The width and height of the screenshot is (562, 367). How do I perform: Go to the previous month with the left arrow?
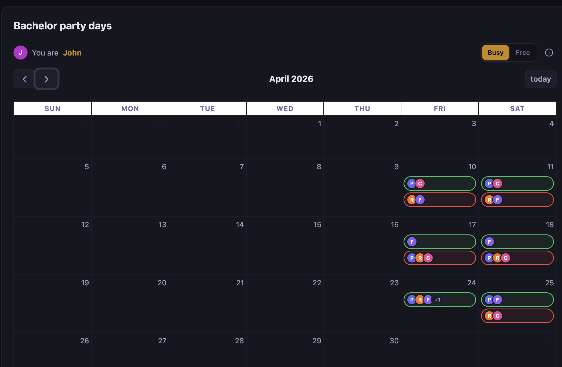pos(25,79)
